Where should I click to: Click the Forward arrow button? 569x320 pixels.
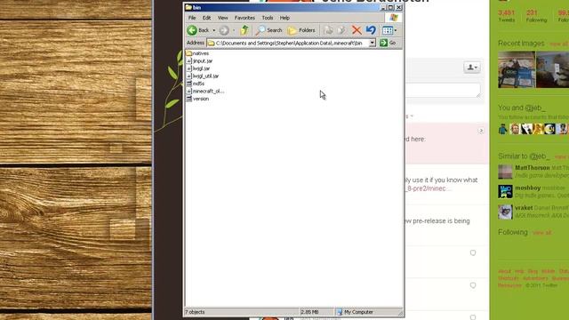[x=224, y=30]
